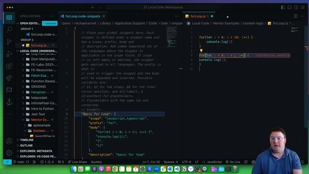
Task: Click the left editor minimap
Action: pos(171,38)
